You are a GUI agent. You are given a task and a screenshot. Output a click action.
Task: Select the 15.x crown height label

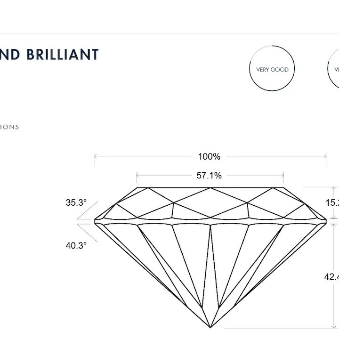(x=332, y=202)
